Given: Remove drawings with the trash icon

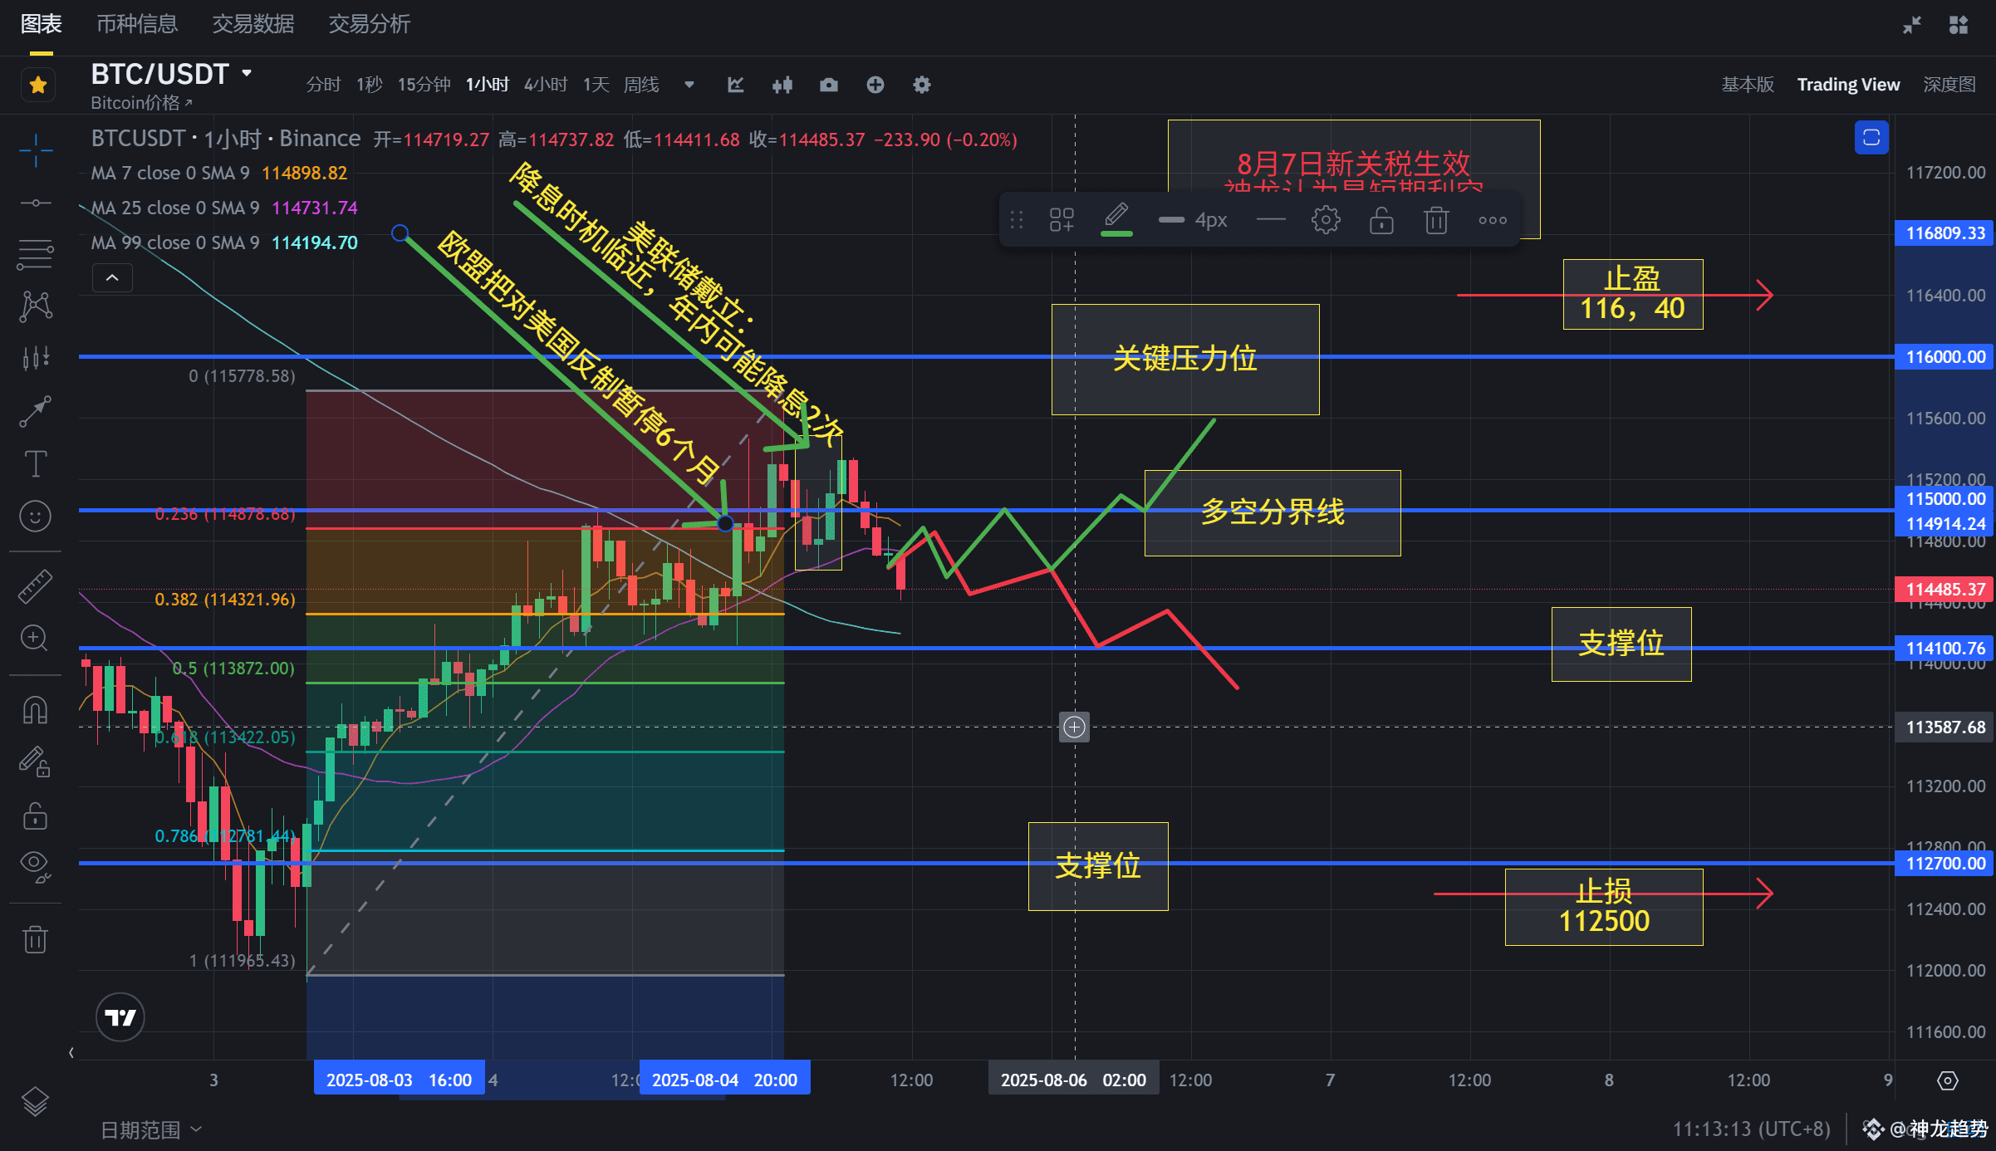Looking at the screenshot, I should [36, 939].
